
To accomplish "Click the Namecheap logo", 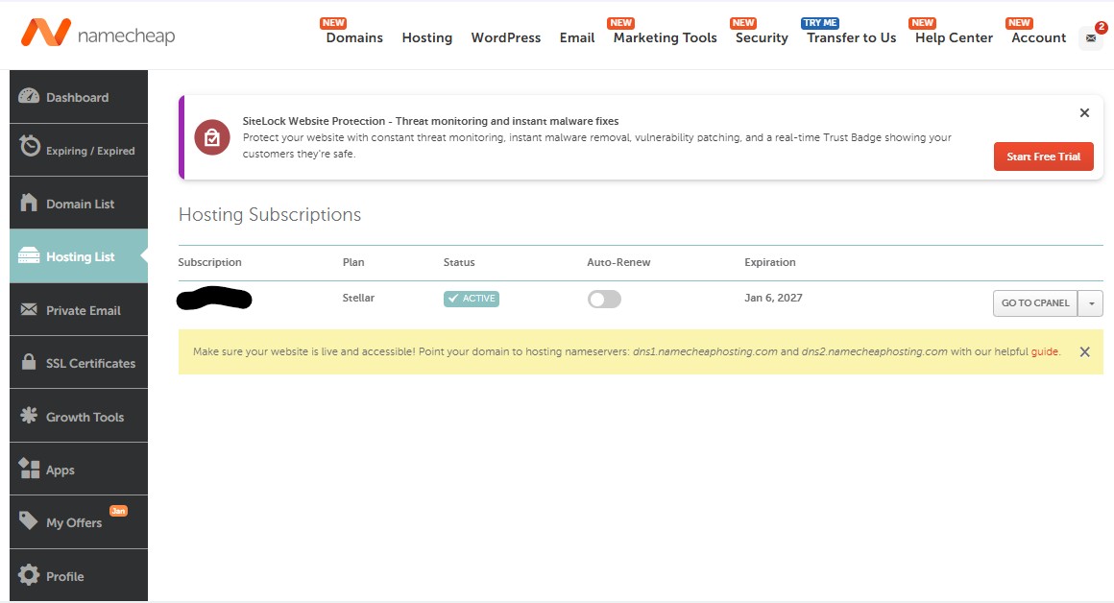I will coord(96,35).
